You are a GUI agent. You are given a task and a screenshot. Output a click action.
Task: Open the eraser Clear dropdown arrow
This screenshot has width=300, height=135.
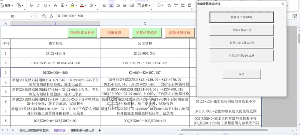point(96,6)
